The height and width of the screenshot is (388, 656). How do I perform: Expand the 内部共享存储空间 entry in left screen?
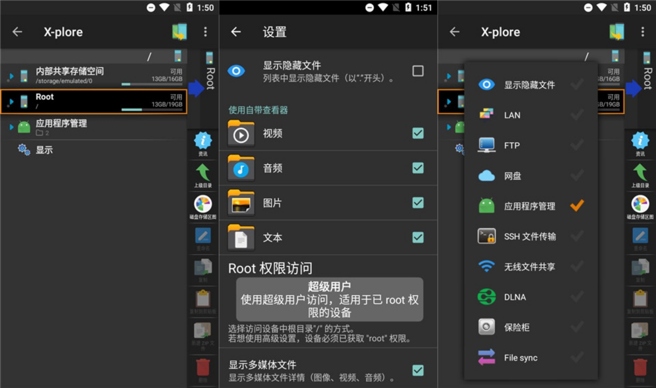(11, 76)
